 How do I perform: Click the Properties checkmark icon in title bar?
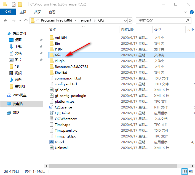click(14, 4)
